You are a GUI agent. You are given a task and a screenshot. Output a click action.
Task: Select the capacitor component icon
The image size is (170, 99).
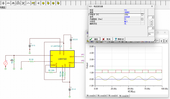(3, 3)
